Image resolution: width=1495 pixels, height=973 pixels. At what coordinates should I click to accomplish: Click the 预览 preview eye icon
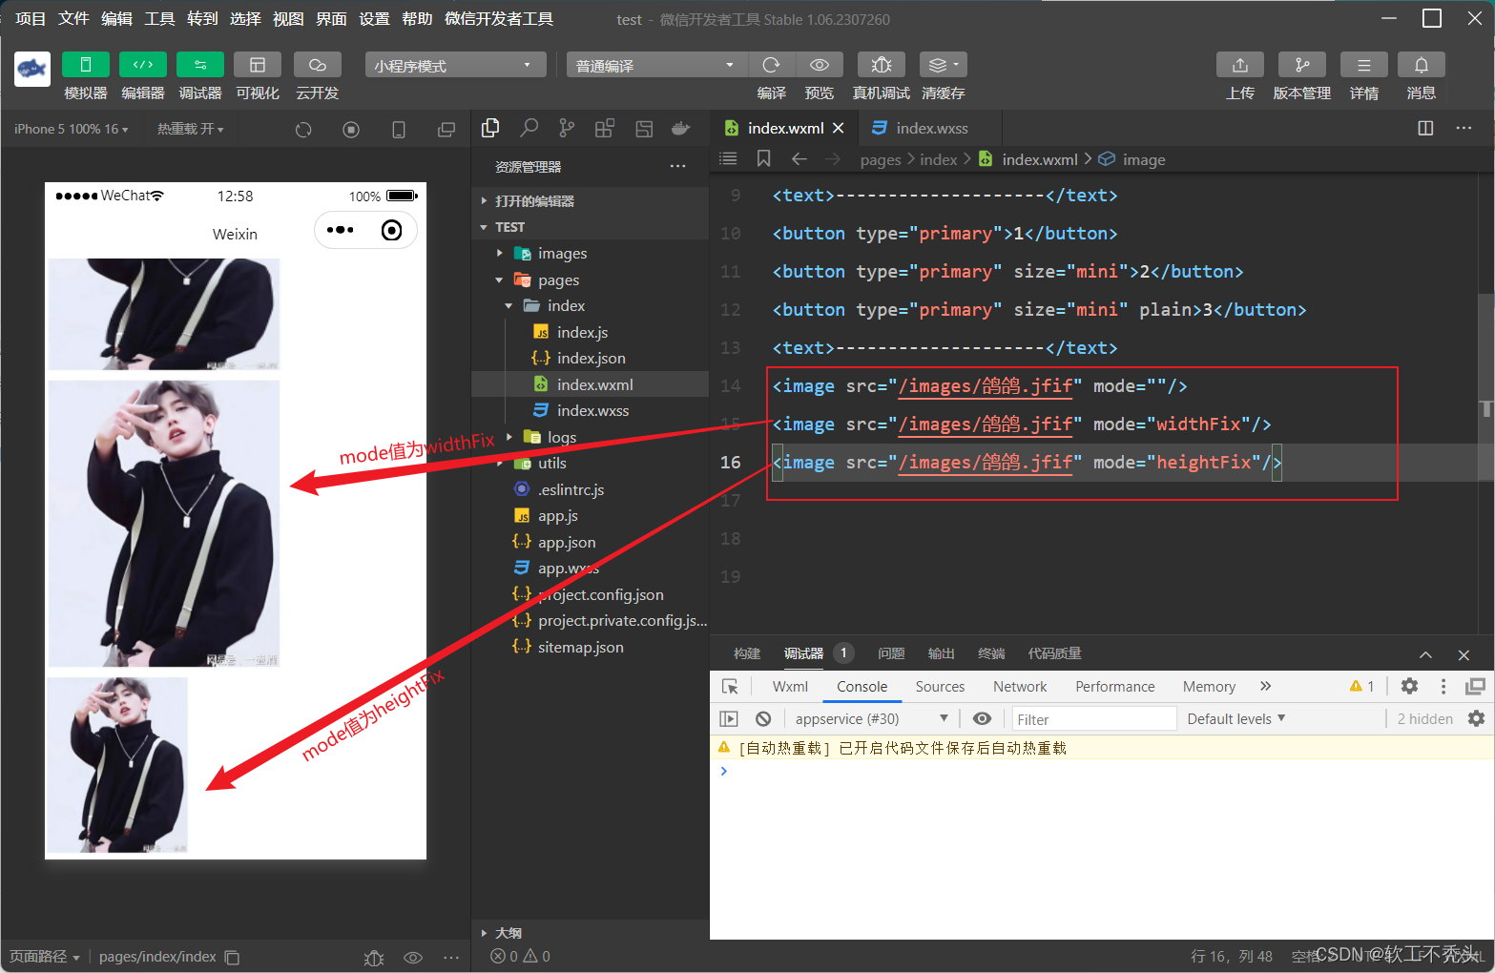(819, 65)
